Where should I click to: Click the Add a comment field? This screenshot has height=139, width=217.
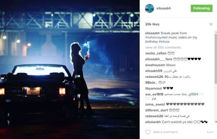coord(179,132)
